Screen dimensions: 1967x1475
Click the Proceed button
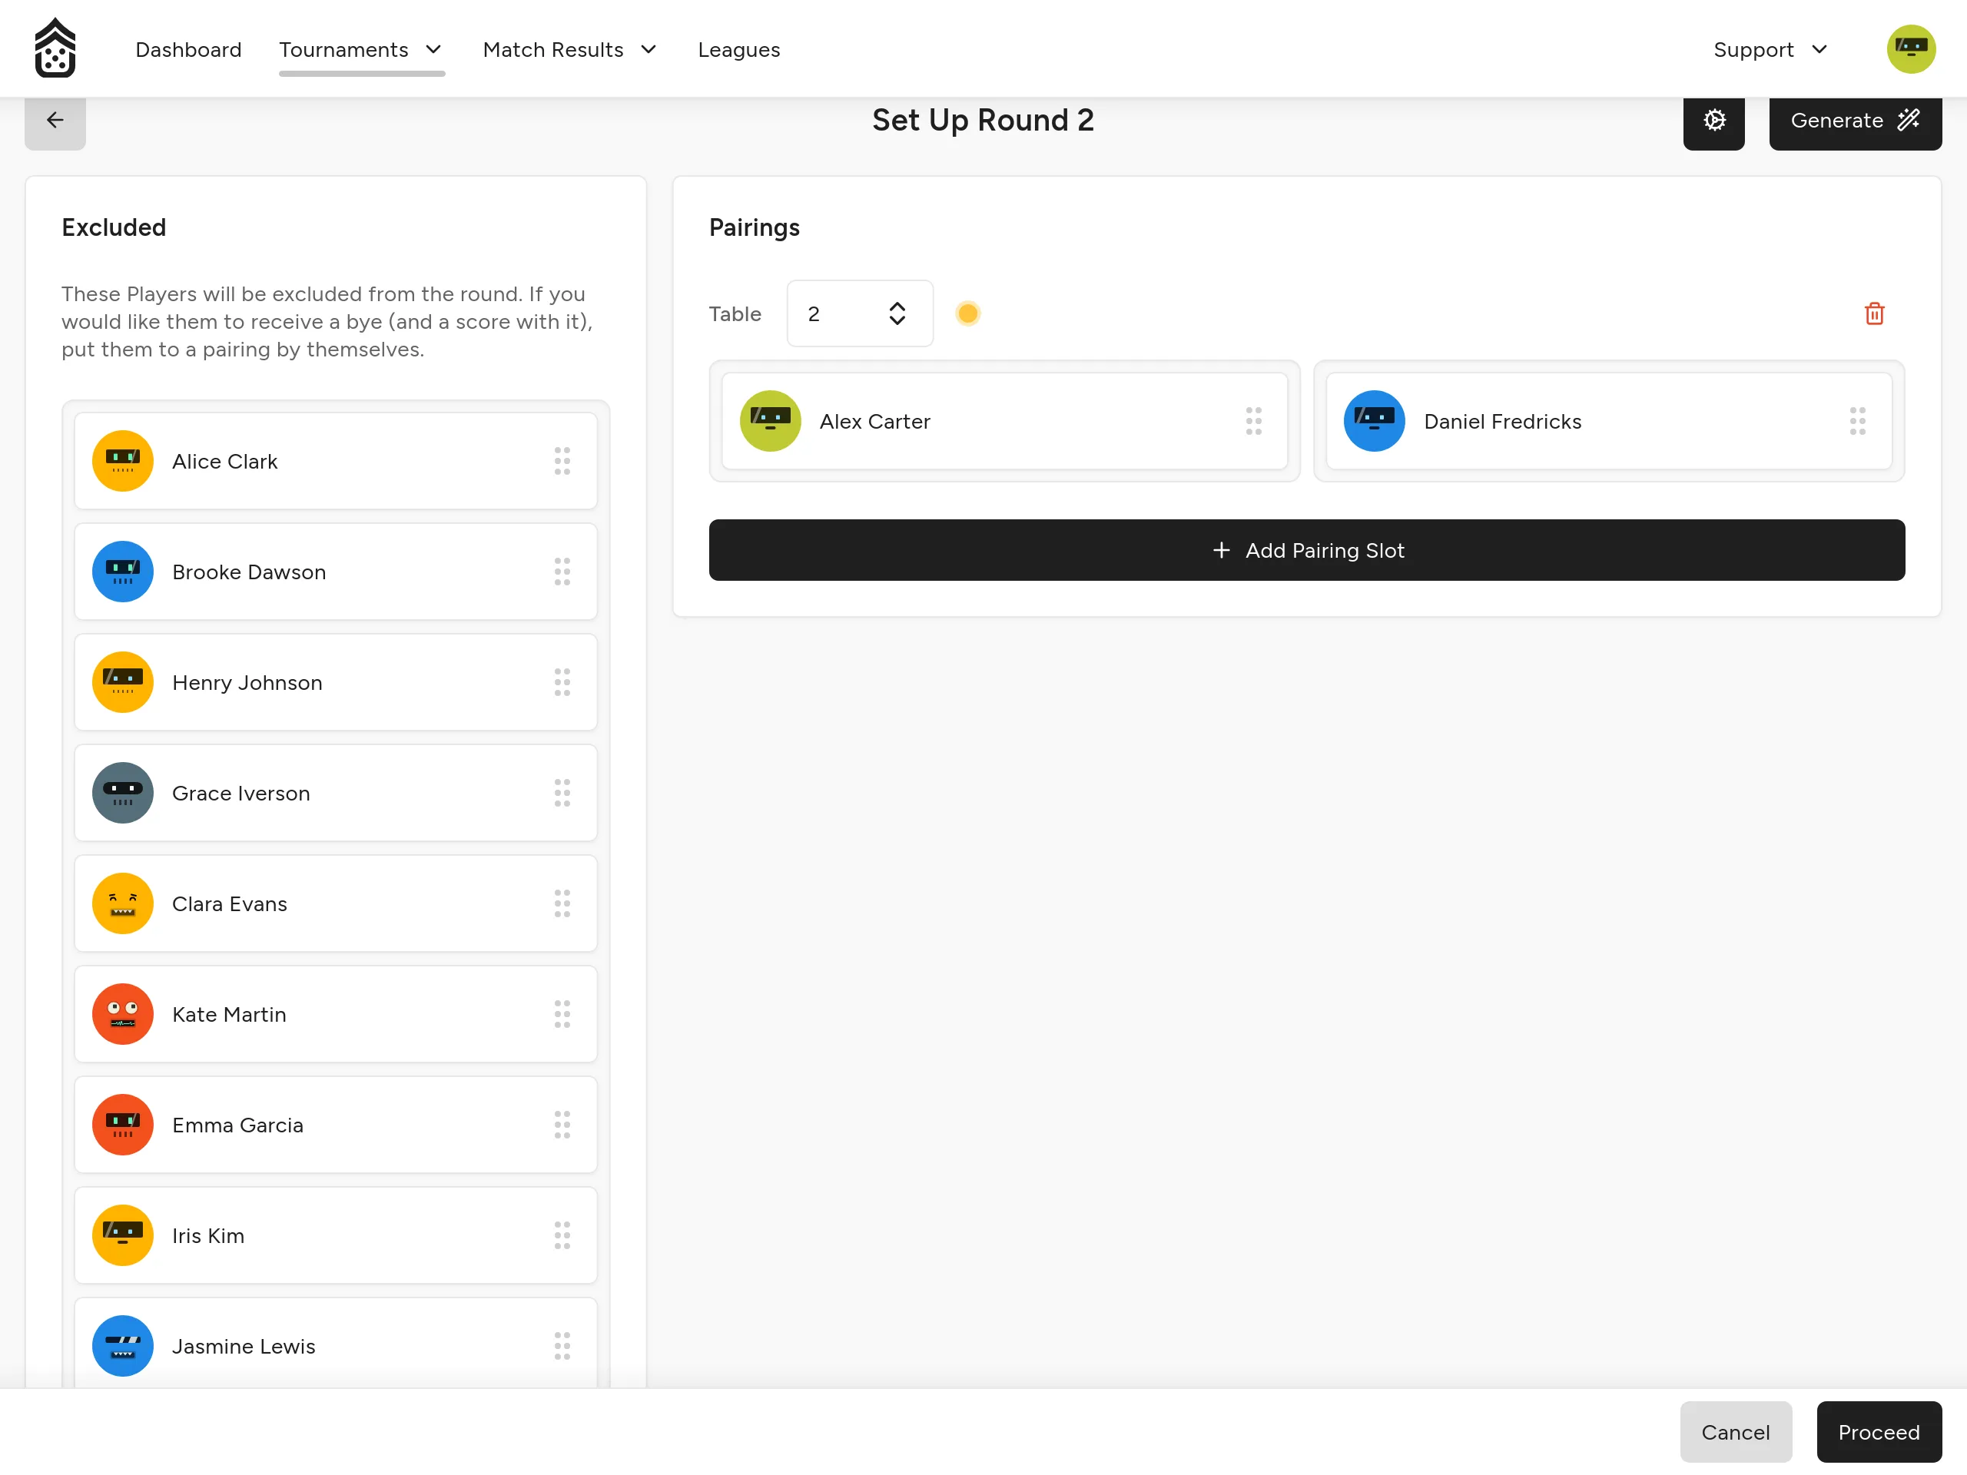[1878, 1432]
